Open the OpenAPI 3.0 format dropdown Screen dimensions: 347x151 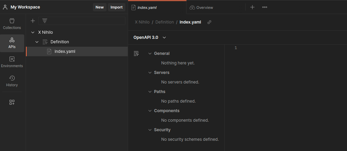[x=150, y=37]
